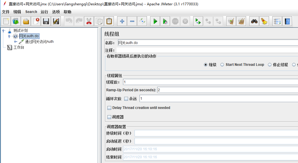Clear results with single broom icon

point(231,21)
